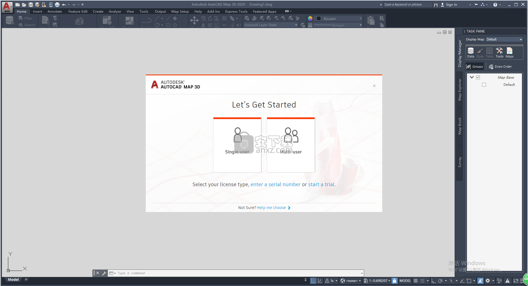This screenshot has height=286, width=528.
Task: Click the enter a serial number link
Action: click(276, 185)
